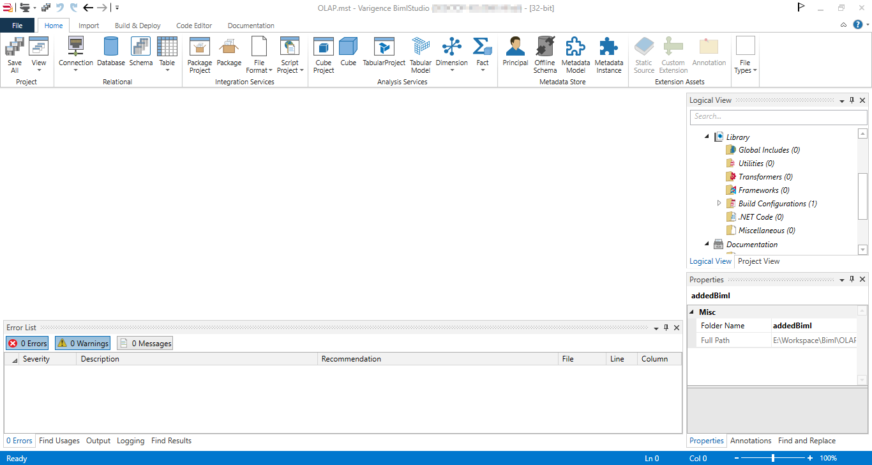Click the flag icon in the title bar
Screen dimensions: 872x465
click(801, 8)
